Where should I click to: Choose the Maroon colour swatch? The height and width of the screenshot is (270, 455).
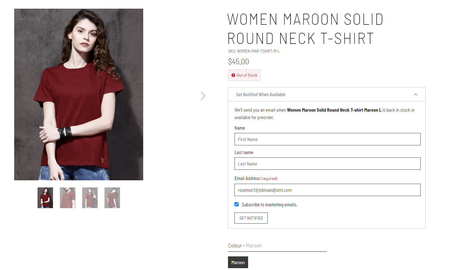click(238, 262)
